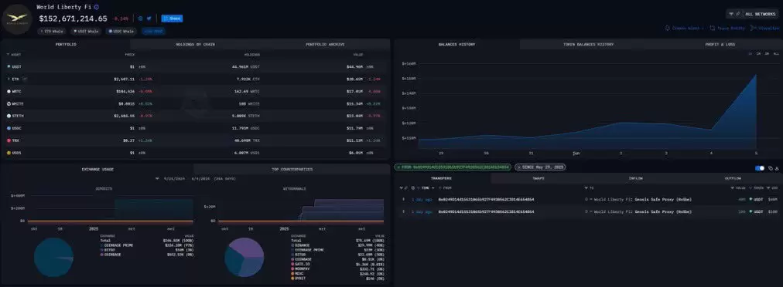Viewport: 783px width, 287px height.
Task: Click the leftmost transfers header filter icon
Action: pyautogui.click(x=401, y=187)
